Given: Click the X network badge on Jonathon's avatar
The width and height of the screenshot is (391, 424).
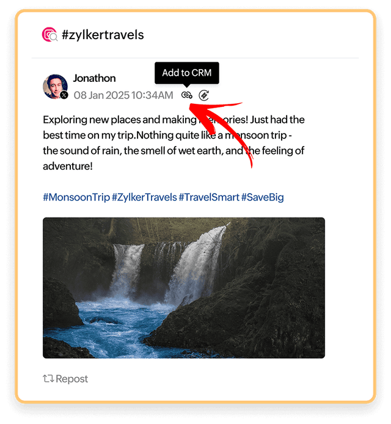Looking at the screenshot, I should point(64,95).
